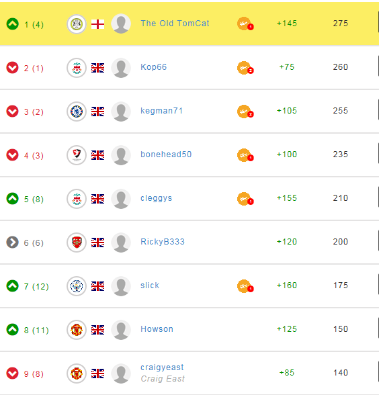The width and height of the screenshot is (379, 395).
Task: Click UK flag in cleggys row
Action: tap(98, 199)
